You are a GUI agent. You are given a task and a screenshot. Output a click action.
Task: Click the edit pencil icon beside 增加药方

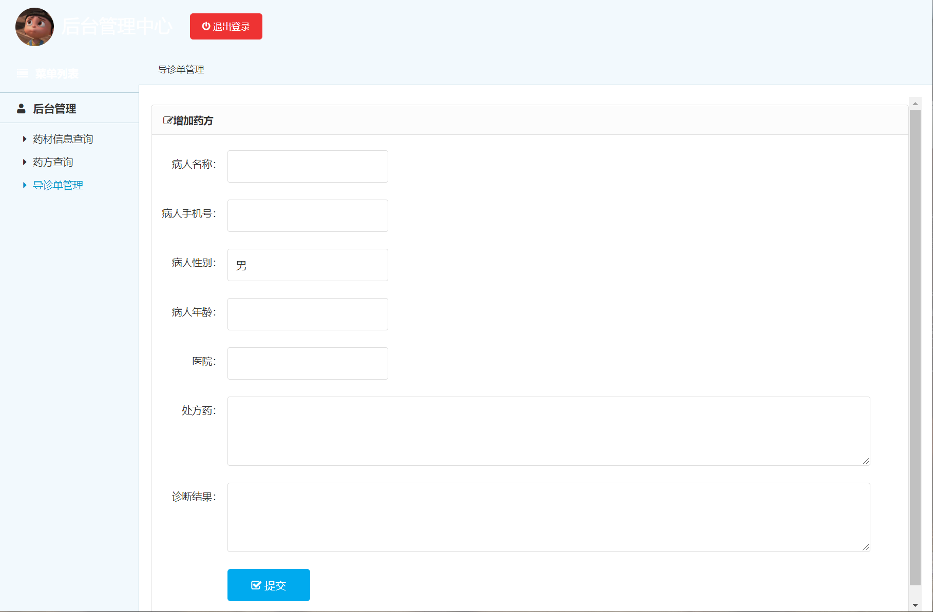[x=167, y=120]
